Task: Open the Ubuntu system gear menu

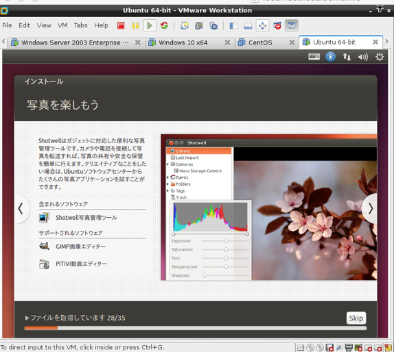Action: pos(380,57)
